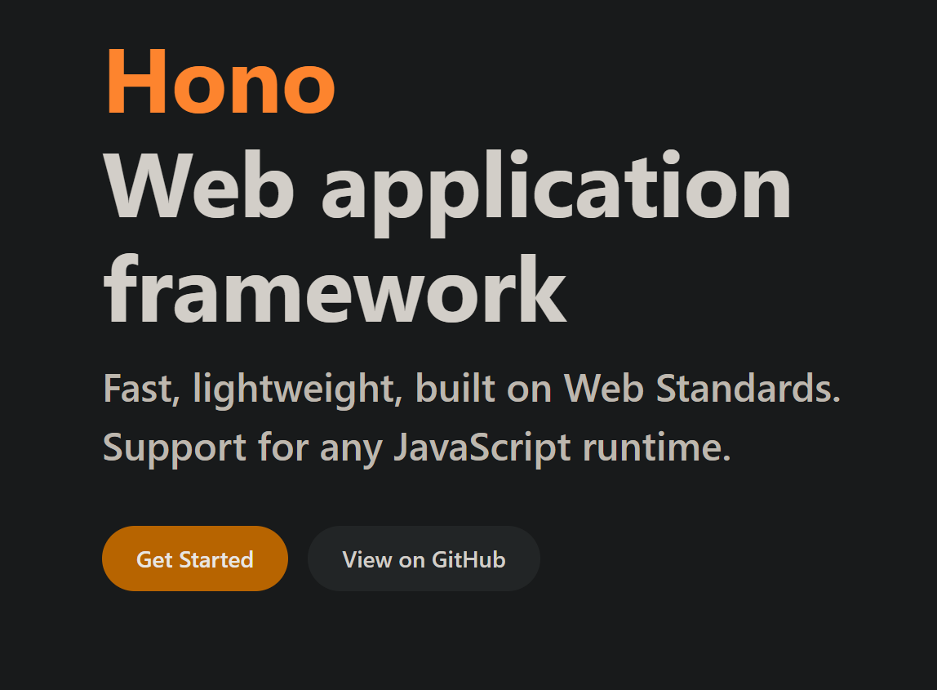The width and height of the screenshot is (937, 690).
Task: Click the word "for" in the tagline
Action: point(282,447)
